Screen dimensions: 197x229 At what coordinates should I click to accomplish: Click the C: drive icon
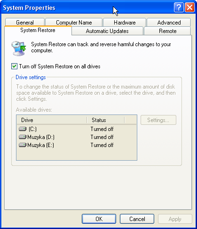[23, 129]
